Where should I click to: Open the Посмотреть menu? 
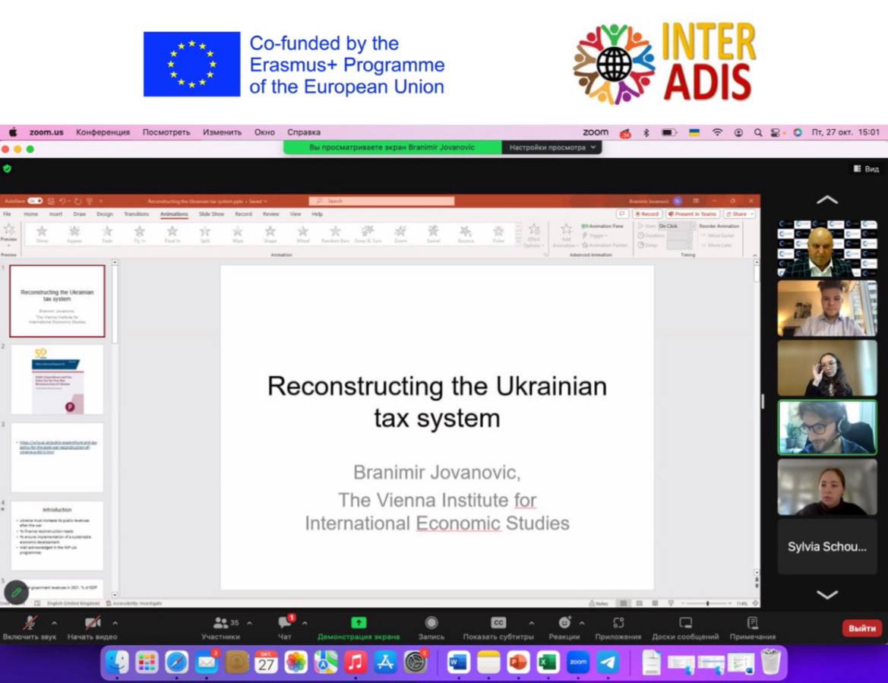coord(166,132)
